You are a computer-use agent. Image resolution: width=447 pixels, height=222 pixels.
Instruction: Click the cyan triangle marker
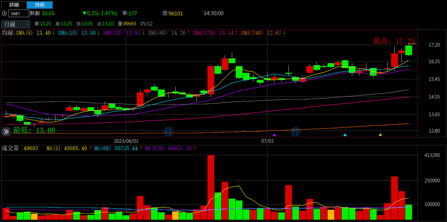point(345,135)
